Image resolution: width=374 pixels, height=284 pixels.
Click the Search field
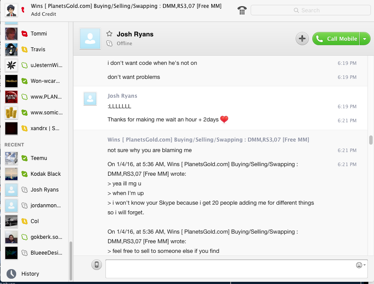click(311, 10)
